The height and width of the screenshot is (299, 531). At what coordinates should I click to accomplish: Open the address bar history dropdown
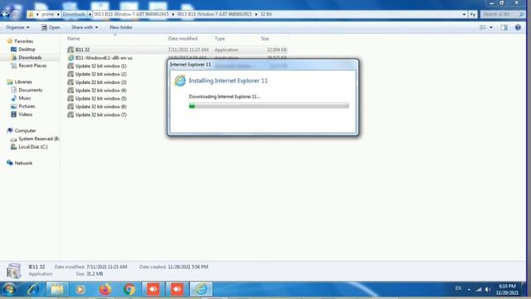point(464,14)
